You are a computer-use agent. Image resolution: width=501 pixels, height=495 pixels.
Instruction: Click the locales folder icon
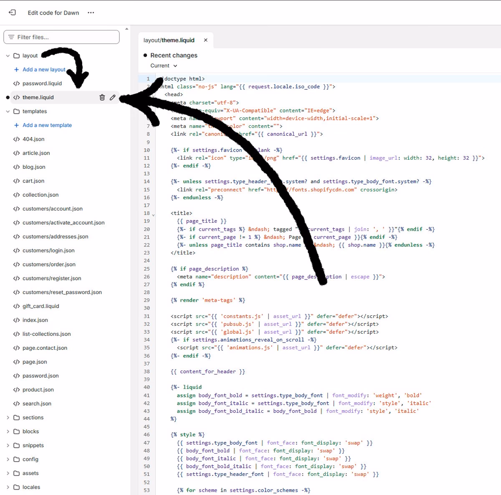[x=17, y=487]
